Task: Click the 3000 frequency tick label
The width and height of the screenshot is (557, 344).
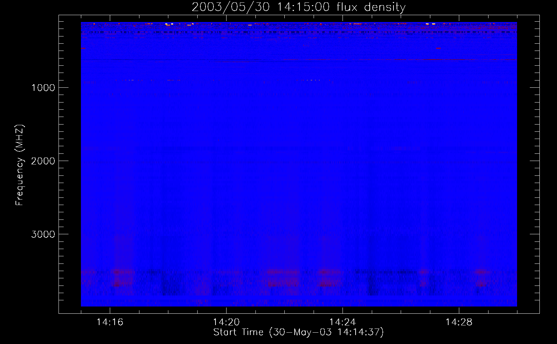Action: 43,234
